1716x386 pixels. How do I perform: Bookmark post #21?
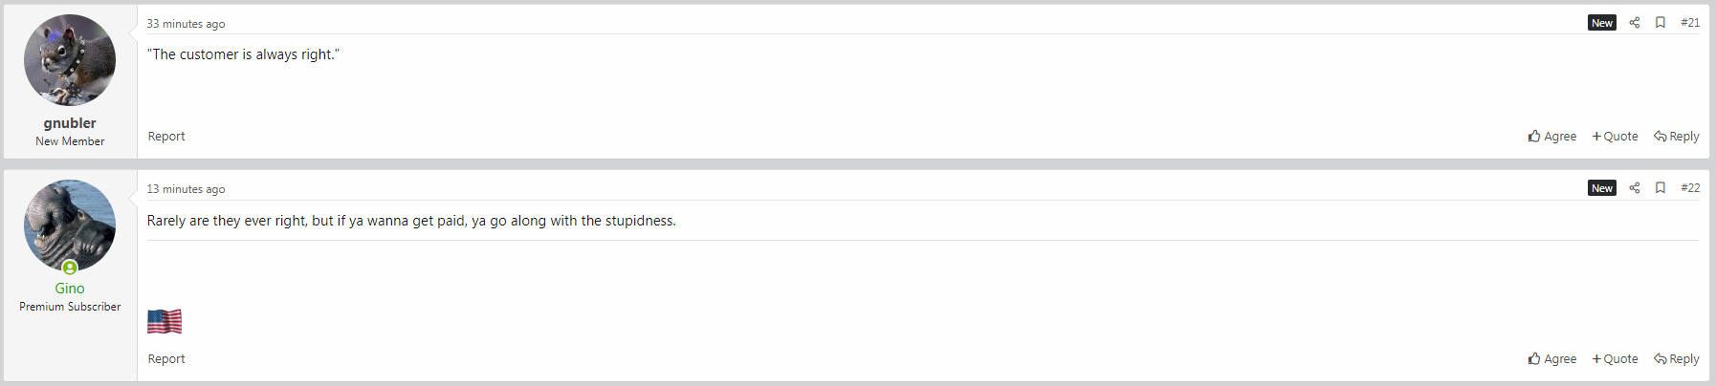(1661, 23)
